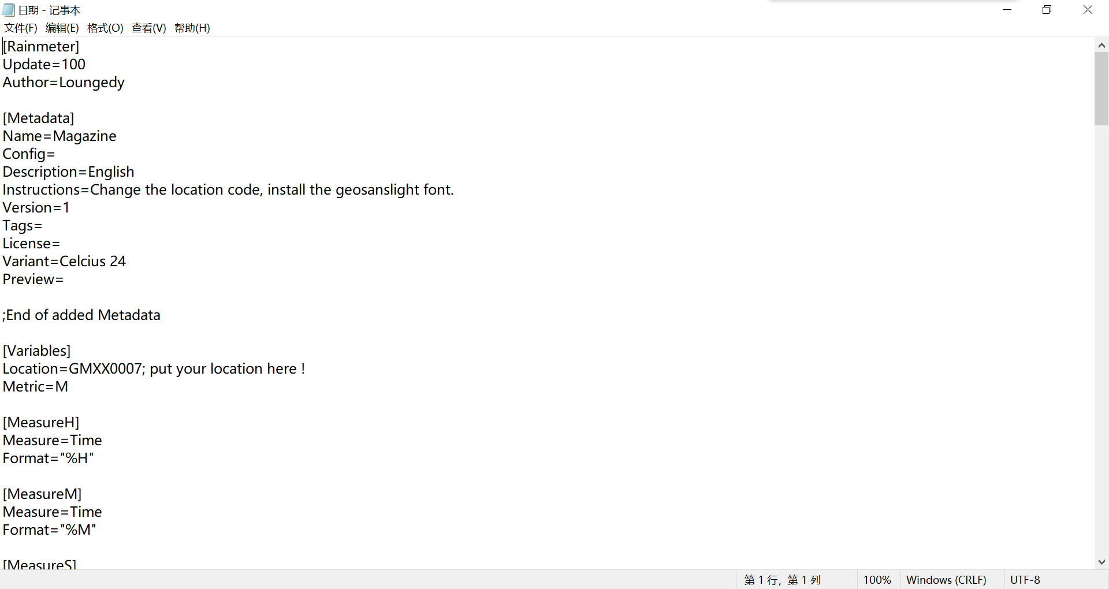Click the [MeasureH] section header
Image resolution: width=1109 pixels, height=589 pixels.
(41, 422)
